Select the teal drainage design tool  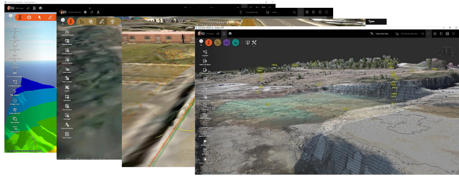(x=235, y=43)
